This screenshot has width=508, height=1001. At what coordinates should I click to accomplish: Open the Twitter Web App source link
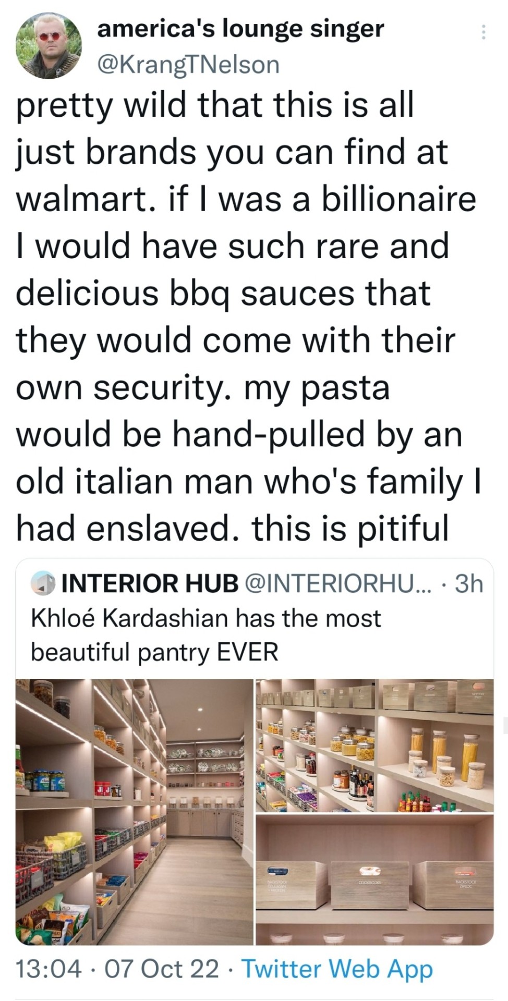(x=337, y=969)
